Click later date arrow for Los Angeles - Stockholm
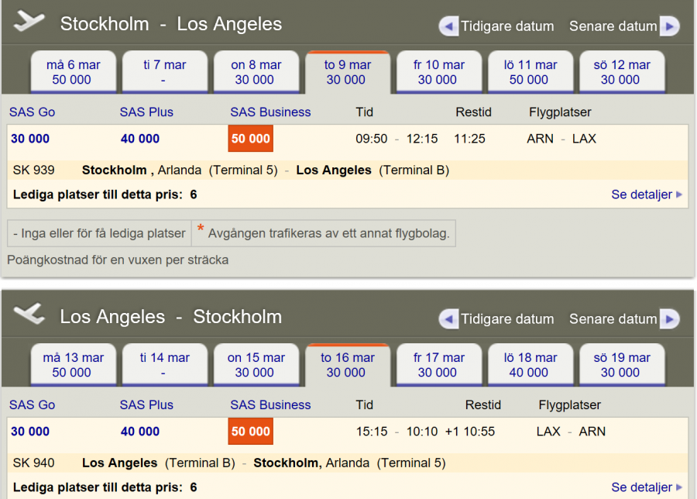The height and width of the screenshot is (499, 697). coord(669,319)
